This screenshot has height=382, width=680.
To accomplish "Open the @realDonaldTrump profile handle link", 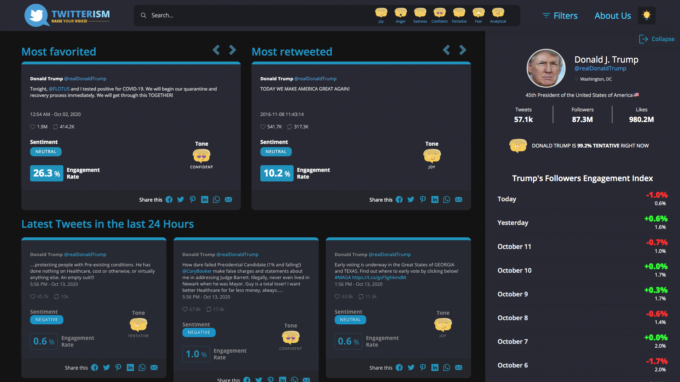I will click(600, 69).
